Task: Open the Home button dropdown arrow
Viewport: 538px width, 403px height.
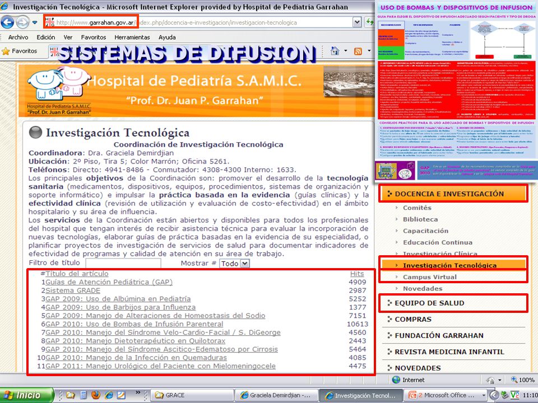Action: [x=346, y=51]
